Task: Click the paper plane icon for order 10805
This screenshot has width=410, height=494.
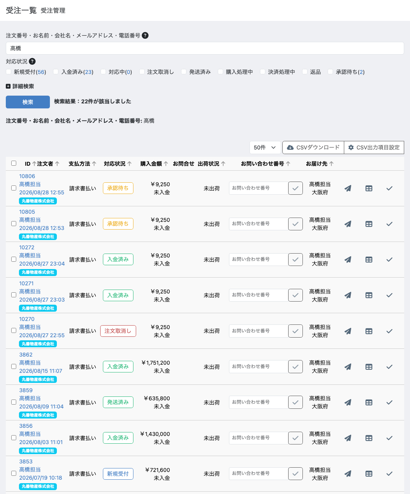Action: pyautogui.click(x=348, y=224)
